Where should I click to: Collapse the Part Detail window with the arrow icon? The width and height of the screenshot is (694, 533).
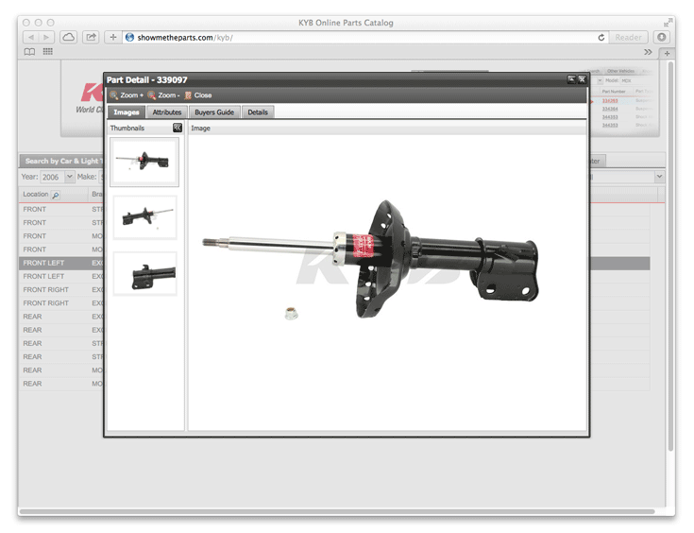(571, 80)
